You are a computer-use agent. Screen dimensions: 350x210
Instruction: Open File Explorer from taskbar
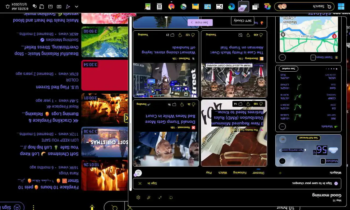coord(195,6)
